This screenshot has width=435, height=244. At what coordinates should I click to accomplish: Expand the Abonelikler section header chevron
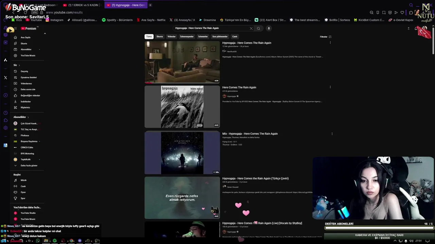[28, 117]
